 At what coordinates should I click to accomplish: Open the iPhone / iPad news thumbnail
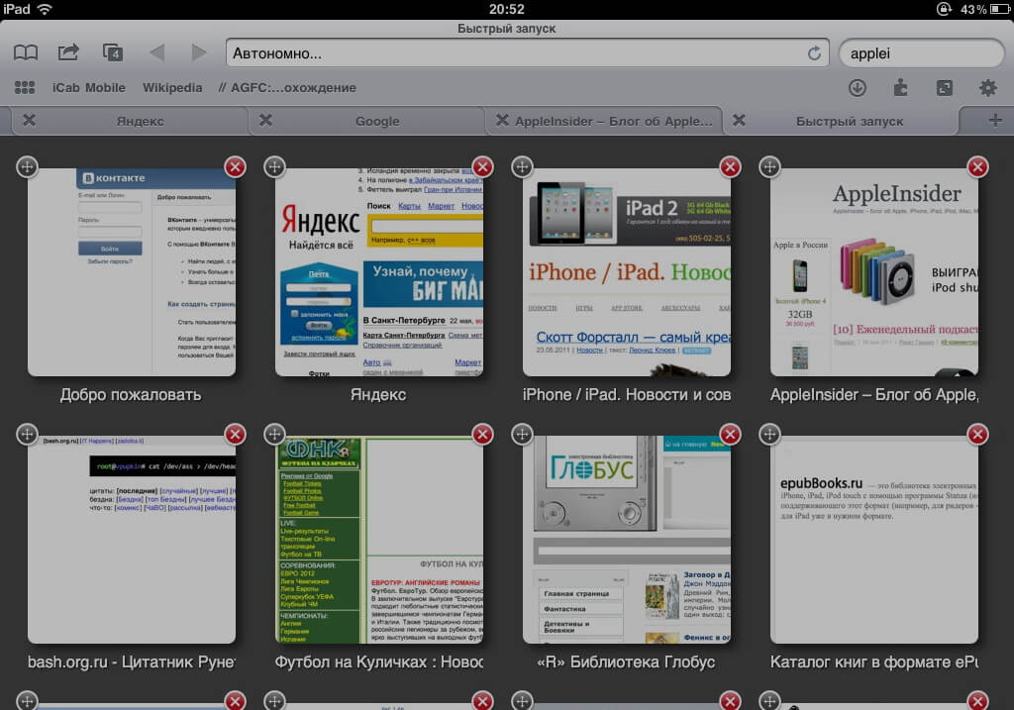pyautogui.click(x=627, y=271)
